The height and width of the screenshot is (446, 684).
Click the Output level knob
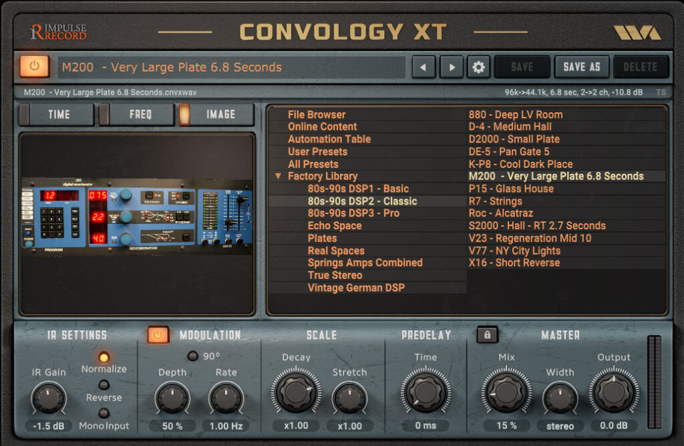coord(614,391)
